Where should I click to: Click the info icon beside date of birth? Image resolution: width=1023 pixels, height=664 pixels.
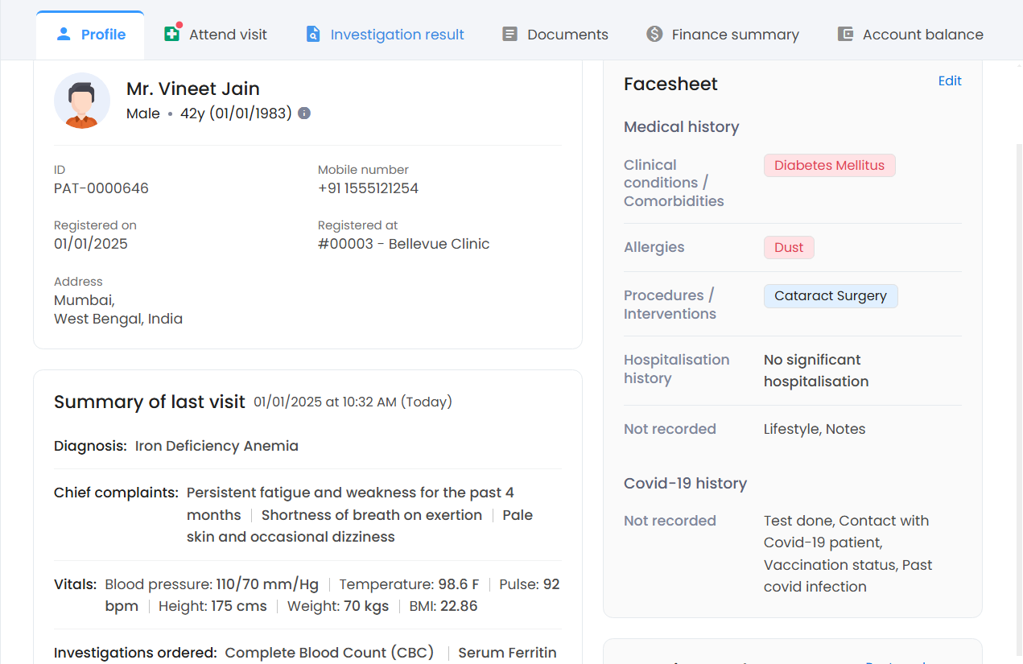pos(304,113)
